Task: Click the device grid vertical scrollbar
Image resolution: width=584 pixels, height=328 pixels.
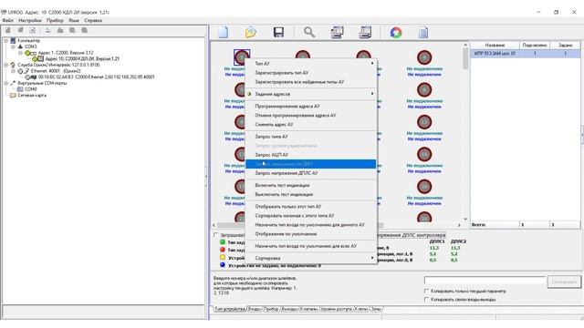Action: 465,132
